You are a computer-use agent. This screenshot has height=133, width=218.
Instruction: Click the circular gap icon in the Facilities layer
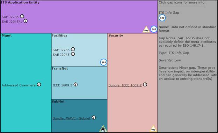click(x=103, y=62)
